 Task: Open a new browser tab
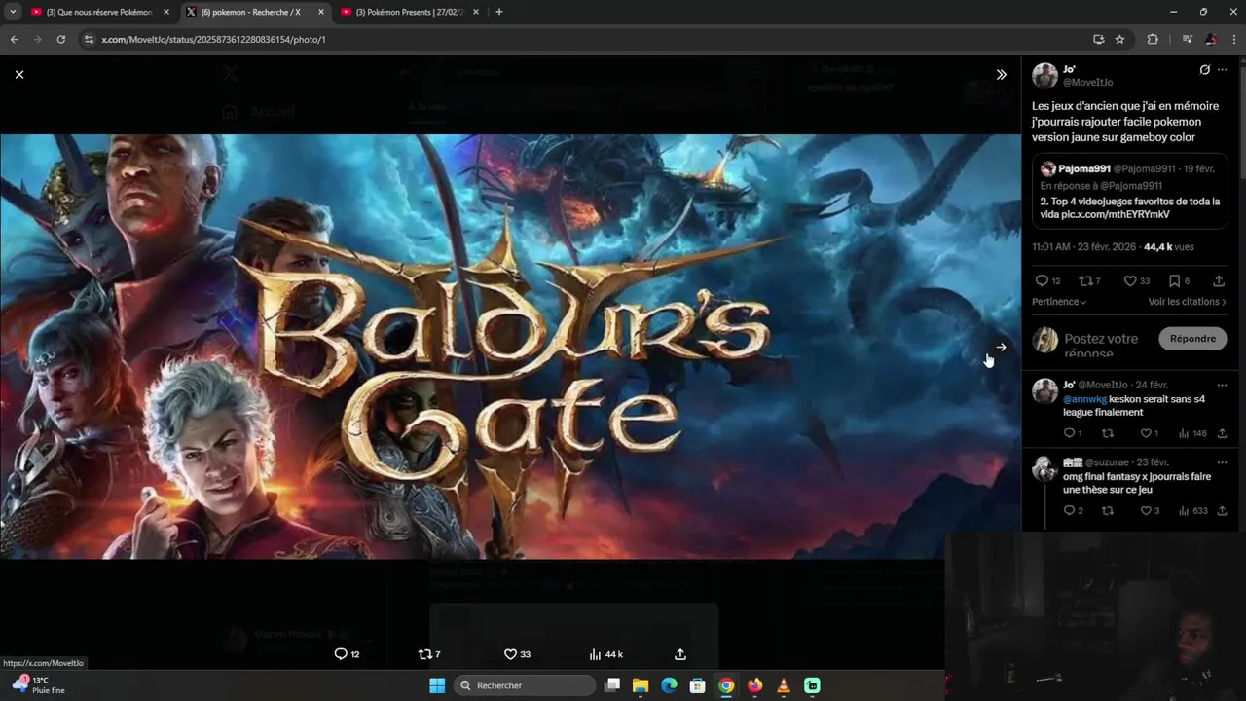(x=499, y=12)
